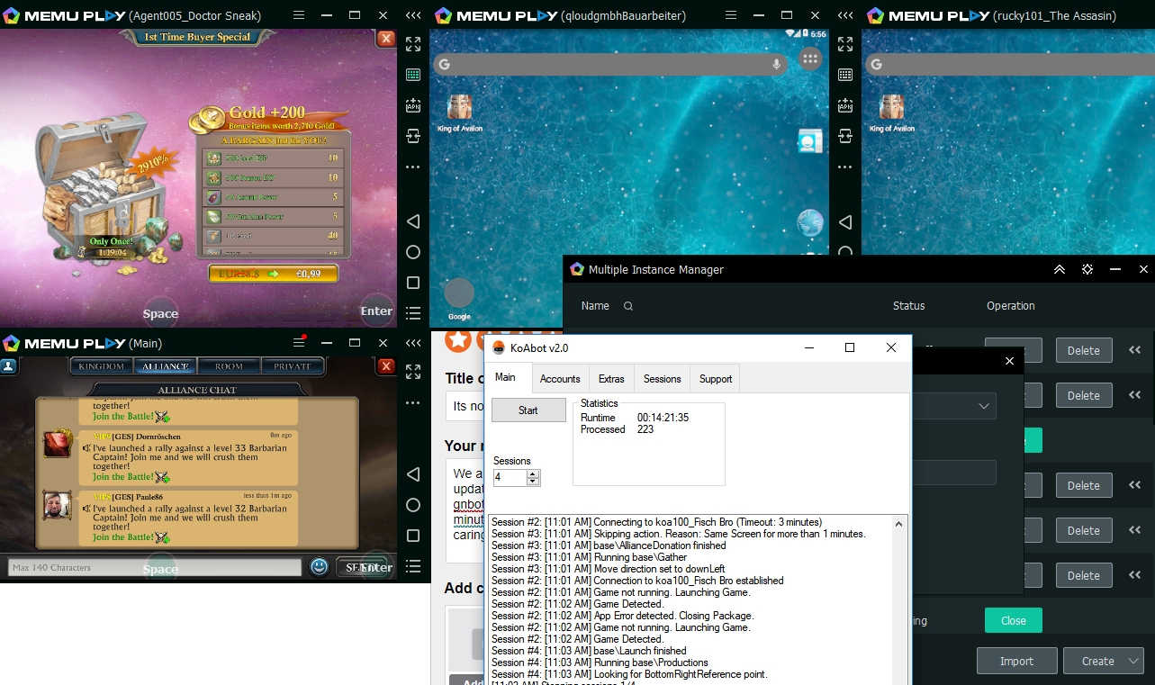The width and height of the screenshot is (1155, 685).
Task: Open Multiple Instance Manager settings gear
Action: click(x=1087, y=269)
